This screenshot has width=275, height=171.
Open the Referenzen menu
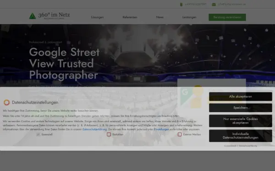(x=130, y=17)
